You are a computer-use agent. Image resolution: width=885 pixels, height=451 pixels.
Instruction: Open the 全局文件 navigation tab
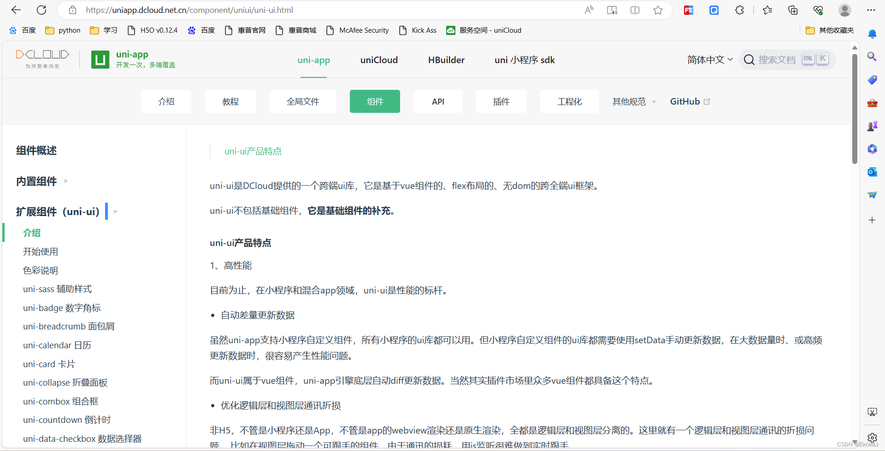click(x=303, y=101)
